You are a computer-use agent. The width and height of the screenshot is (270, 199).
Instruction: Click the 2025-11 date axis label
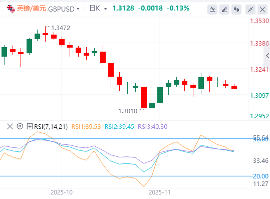point(159,192)
